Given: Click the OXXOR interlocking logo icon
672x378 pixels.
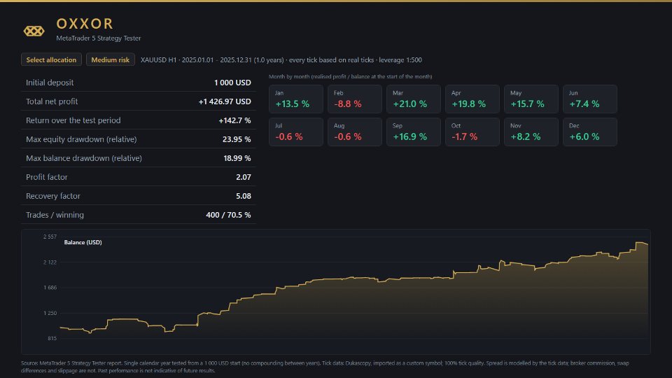Looking at the screenshot, I should (34, 31).
